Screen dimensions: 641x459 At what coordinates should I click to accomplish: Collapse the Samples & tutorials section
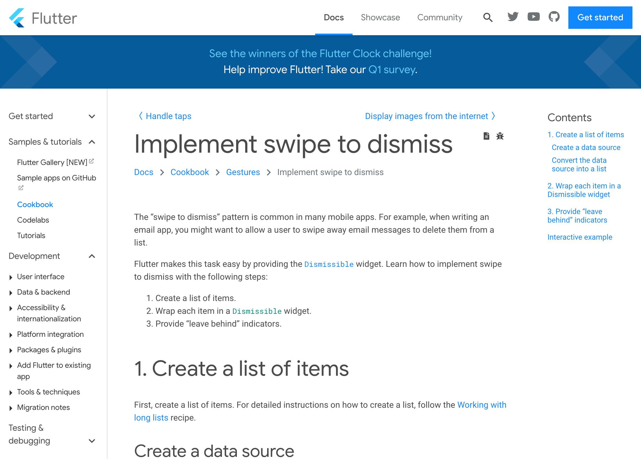[x=92, y=142]
